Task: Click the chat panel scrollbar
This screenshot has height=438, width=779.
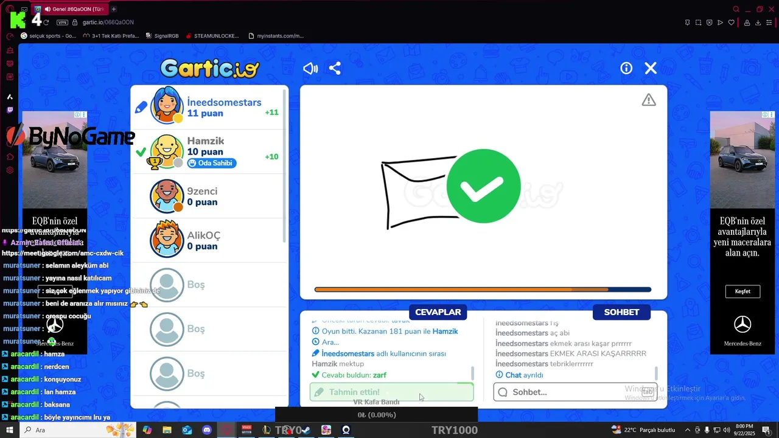Action: tap(656, 373)
